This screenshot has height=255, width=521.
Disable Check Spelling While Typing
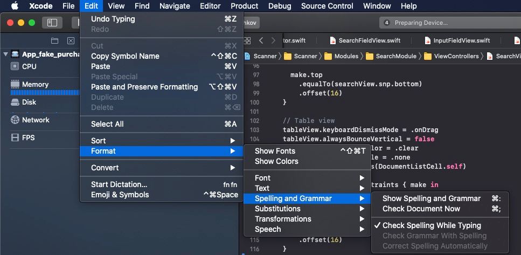[432, 225]
